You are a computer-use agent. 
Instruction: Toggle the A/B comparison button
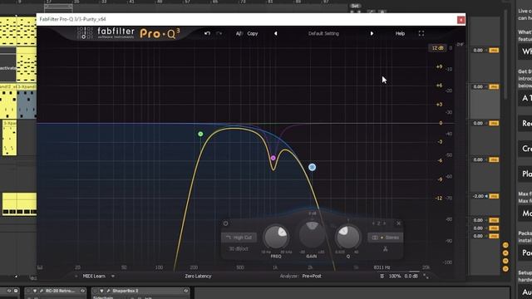click(x=239, y=33)
